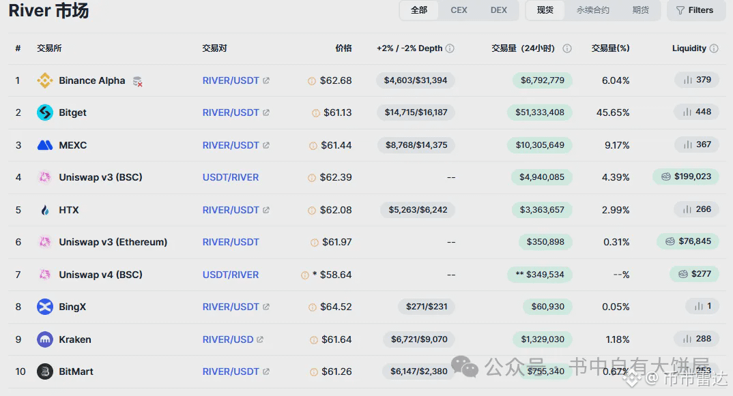Click the MEXC exchange logo
Screen dimensions: 733x396
click(x=45, y=145)
